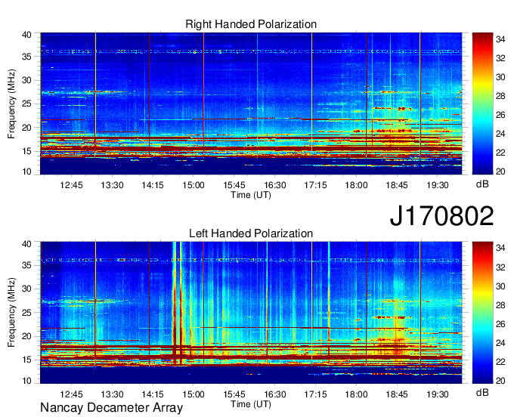Click 25 MHz tick on Left Handed frequency axis
This screenshot has width=514, height=417.
tap(27, 313)
